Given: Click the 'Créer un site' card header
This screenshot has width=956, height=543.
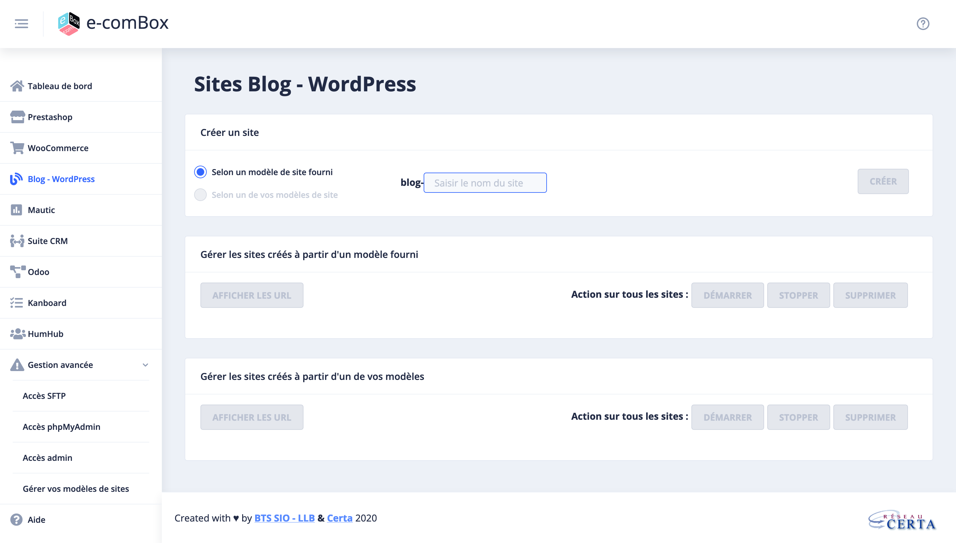Looking at the screenshot, I should [230, 132].
